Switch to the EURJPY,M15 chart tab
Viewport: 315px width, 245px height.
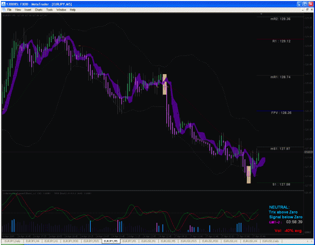click(91, 241)
